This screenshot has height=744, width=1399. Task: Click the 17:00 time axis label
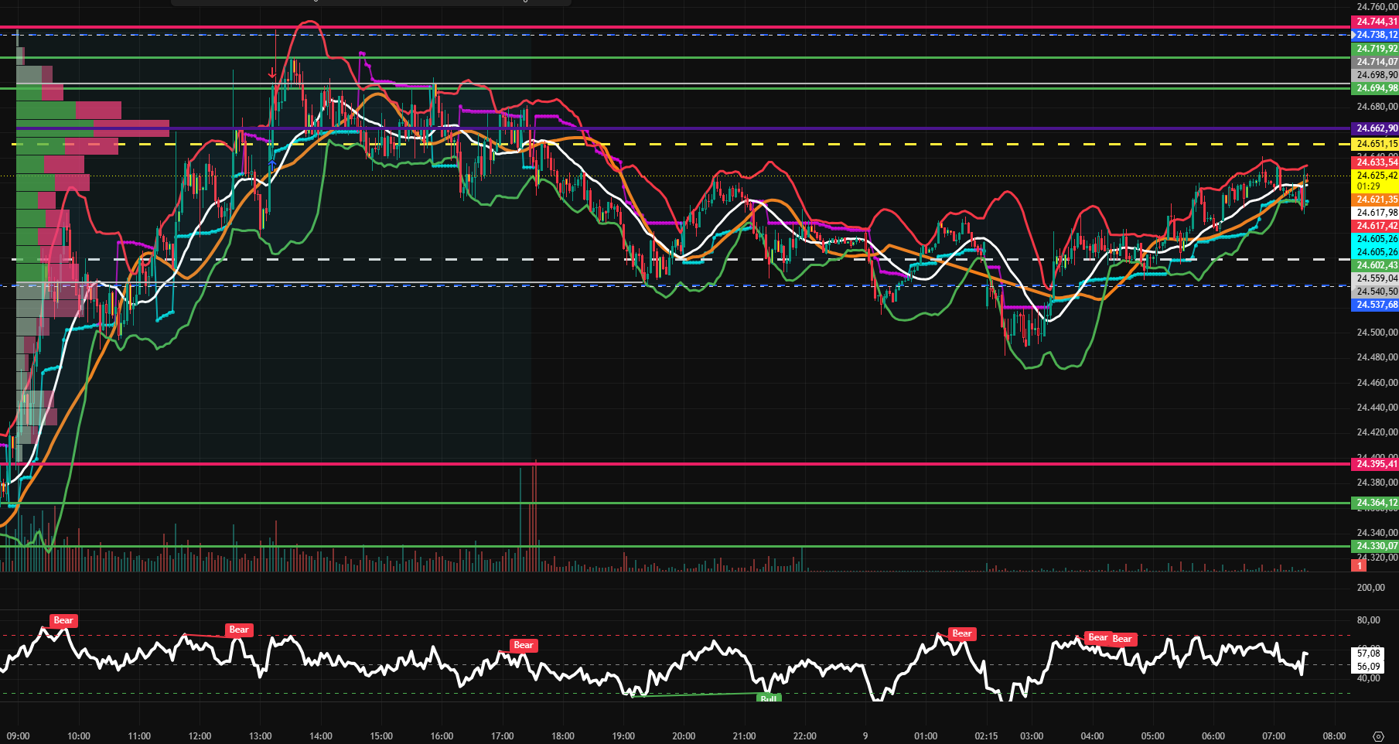(x=503, y=736)
